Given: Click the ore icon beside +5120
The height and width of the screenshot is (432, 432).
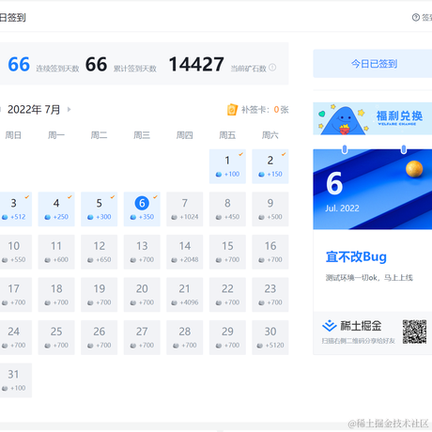Looking at the screenshot, I should point(260,346).
